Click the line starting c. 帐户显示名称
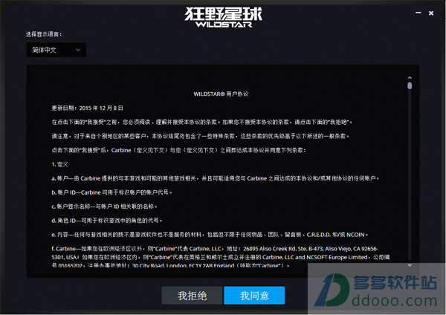The image size is (446, 315). pyautogui.click(x=104, y=207)
